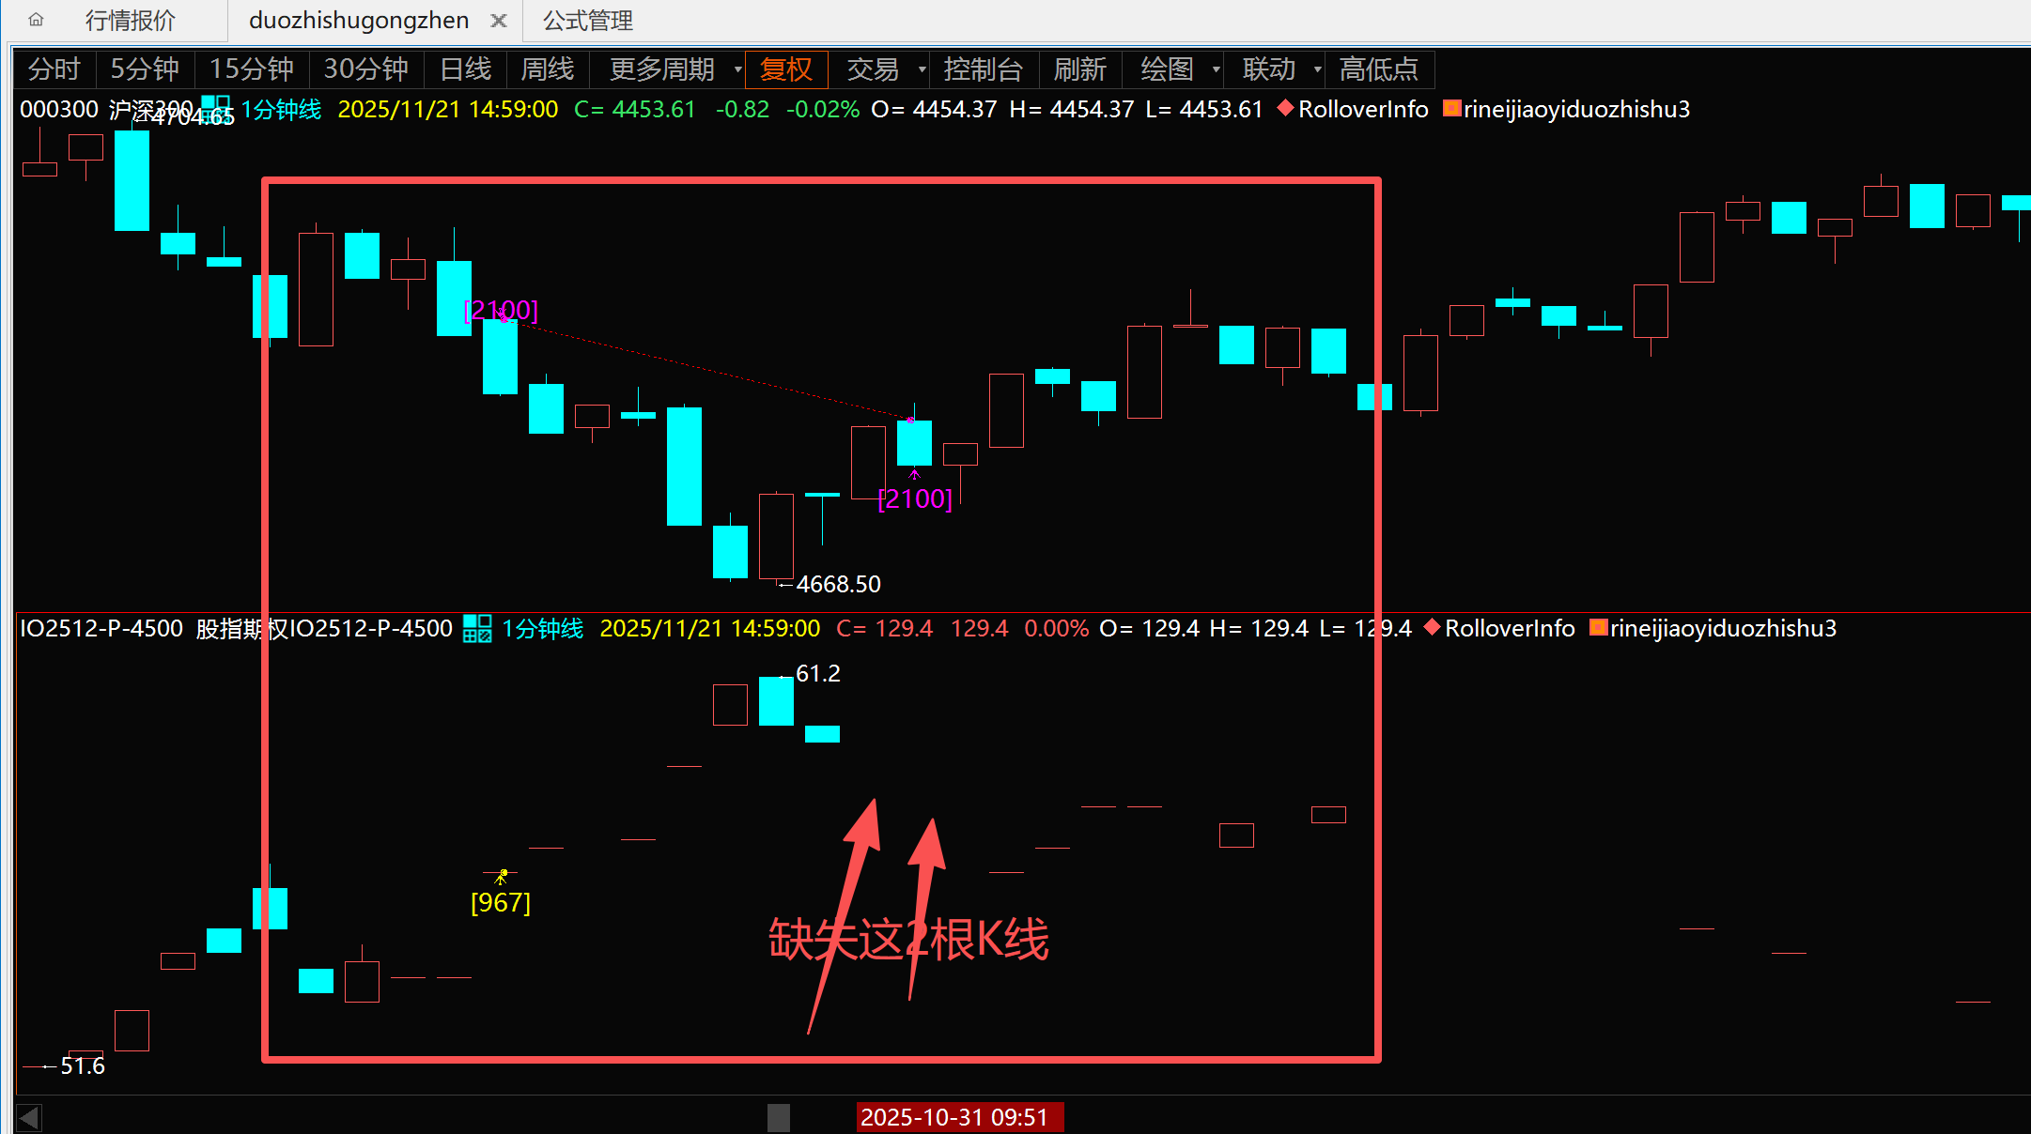Switch chart to 5分钟 period
Screen dimensions: 2031x1134
(144, 69)
